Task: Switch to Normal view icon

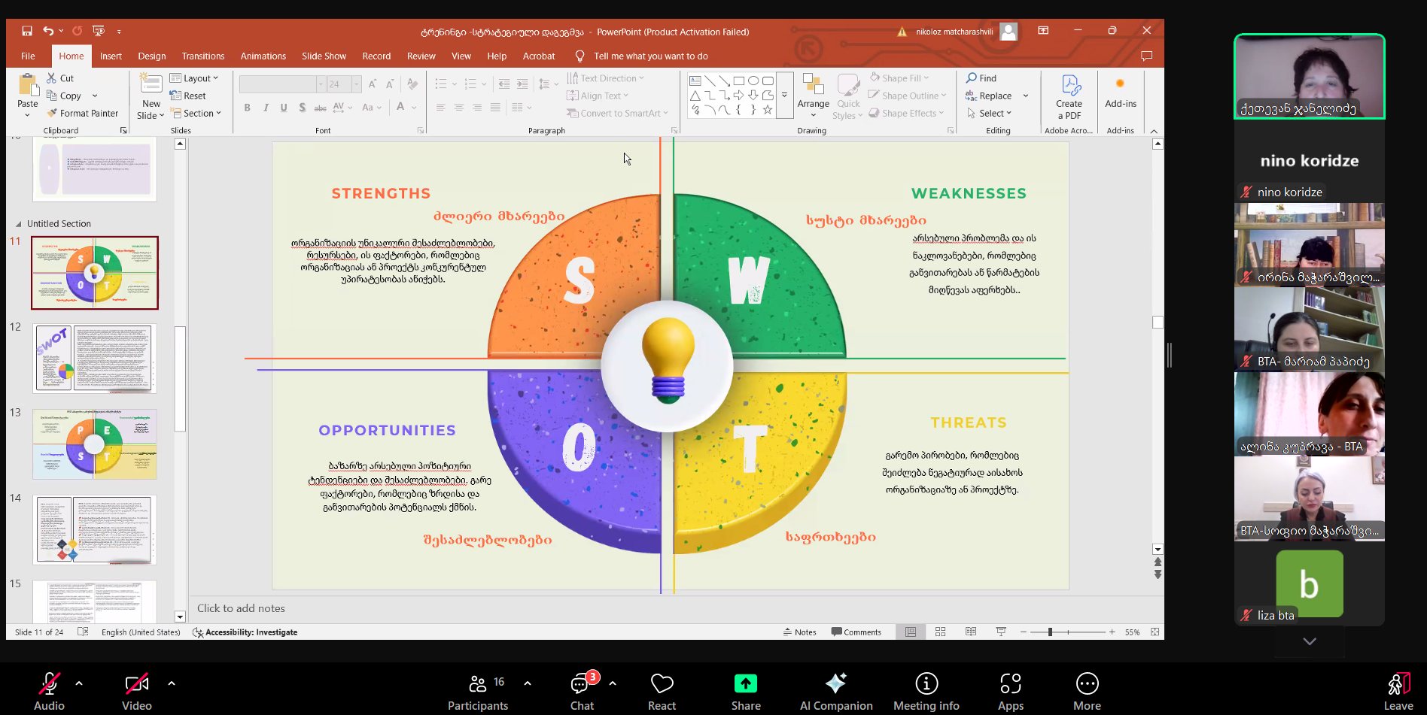Action: click(911, 632)
